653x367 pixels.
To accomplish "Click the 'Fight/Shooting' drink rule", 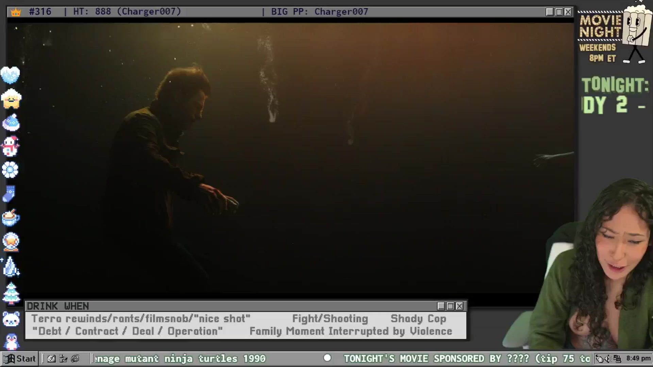I will point(330,319).
